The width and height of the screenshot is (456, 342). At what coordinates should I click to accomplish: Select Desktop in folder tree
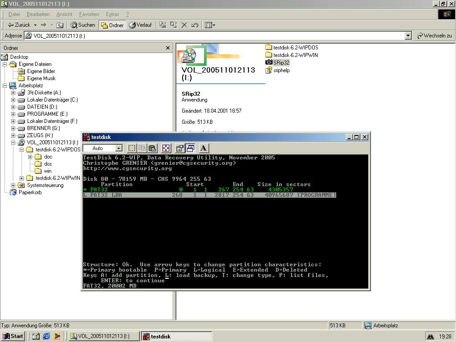click(x=19, y=57)
